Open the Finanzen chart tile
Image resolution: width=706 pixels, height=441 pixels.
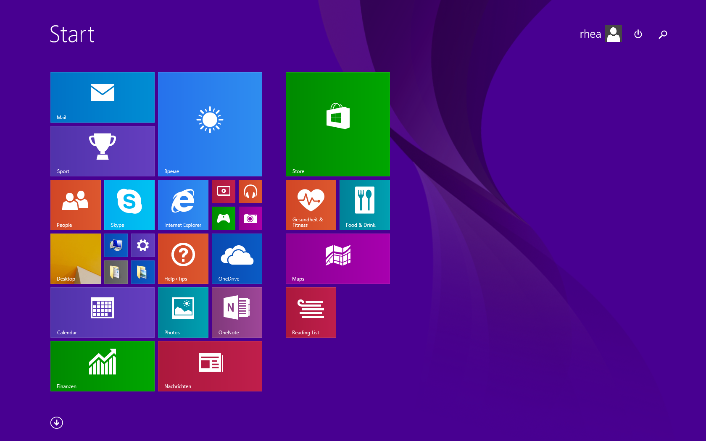coord(102,366)
